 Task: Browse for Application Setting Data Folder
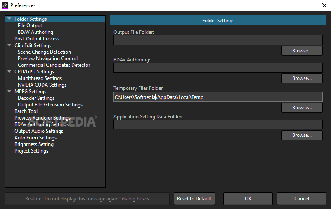[302, 135]
